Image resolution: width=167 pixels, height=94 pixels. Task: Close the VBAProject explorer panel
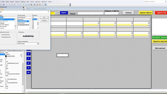(23, 7)
